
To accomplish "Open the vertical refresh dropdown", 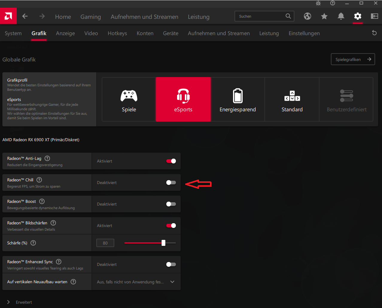I will pos(136,282).
